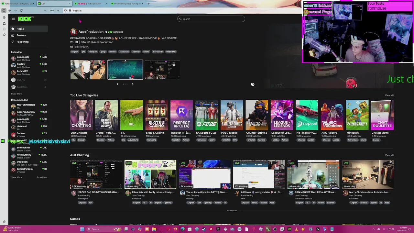Screen dimensions: 414x233
Task: Expand Show more under Just Chatting streams
Action: click(x=232, y=211)
